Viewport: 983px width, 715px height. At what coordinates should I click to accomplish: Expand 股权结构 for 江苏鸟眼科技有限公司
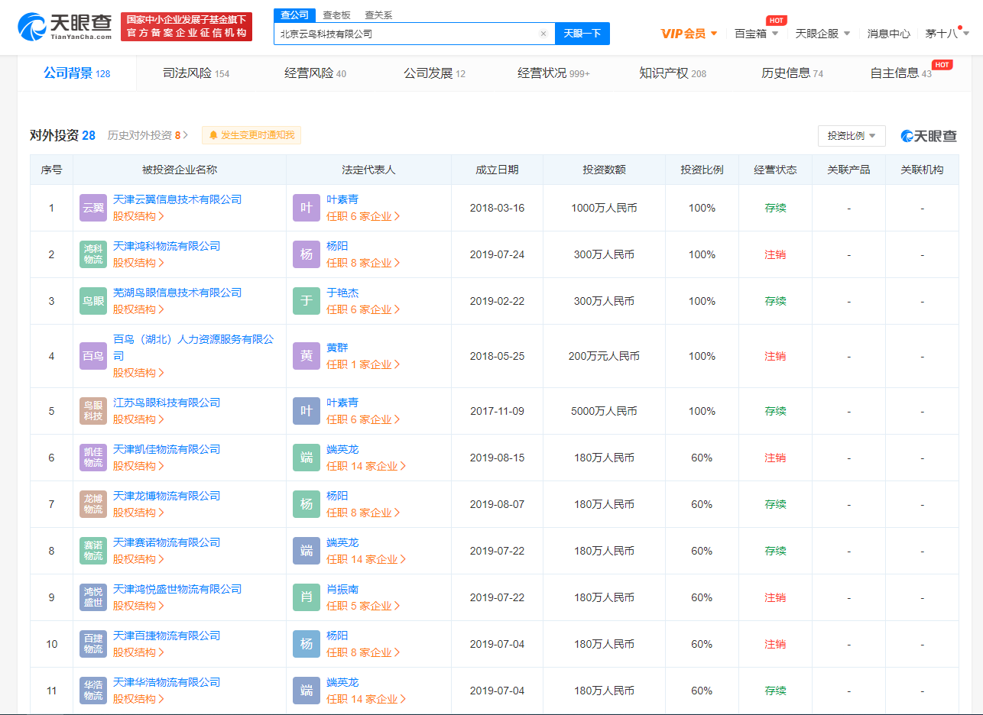(138, 419)
